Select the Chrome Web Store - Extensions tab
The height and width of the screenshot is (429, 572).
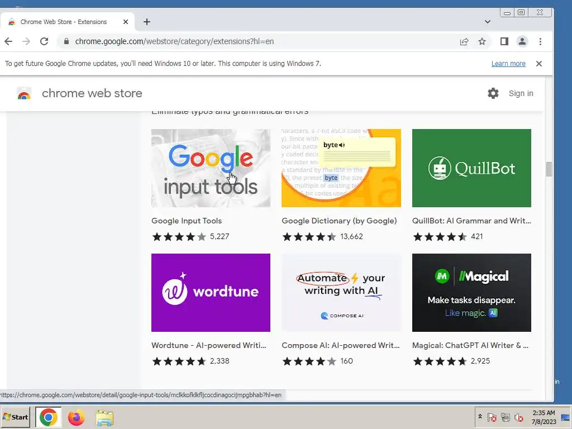[x=68, y=22]
